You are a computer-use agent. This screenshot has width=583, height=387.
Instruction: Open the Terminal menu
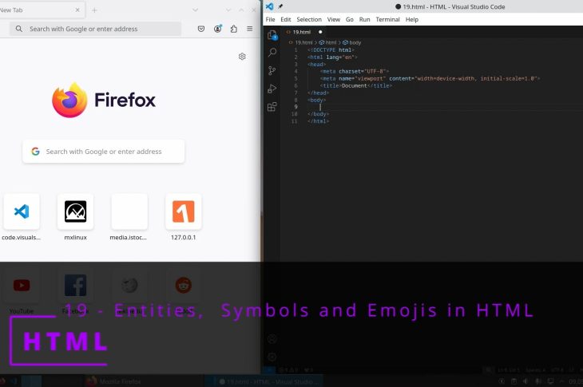coord(387,19)
